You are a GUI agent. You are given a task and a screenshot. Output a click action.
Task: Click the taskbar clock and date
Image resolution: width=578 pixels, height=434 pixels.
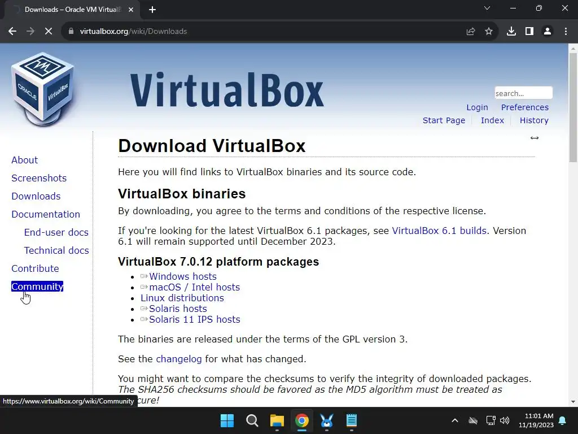pyautogui.click(x=536, y=420)
